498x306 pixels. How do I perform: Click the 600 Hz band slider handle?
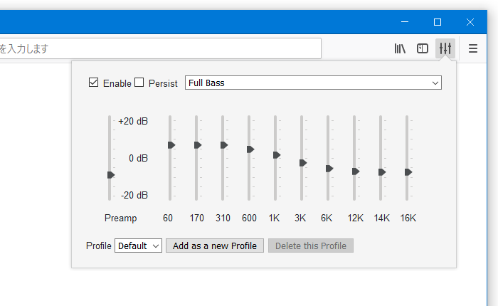click(x=250, y=149)
